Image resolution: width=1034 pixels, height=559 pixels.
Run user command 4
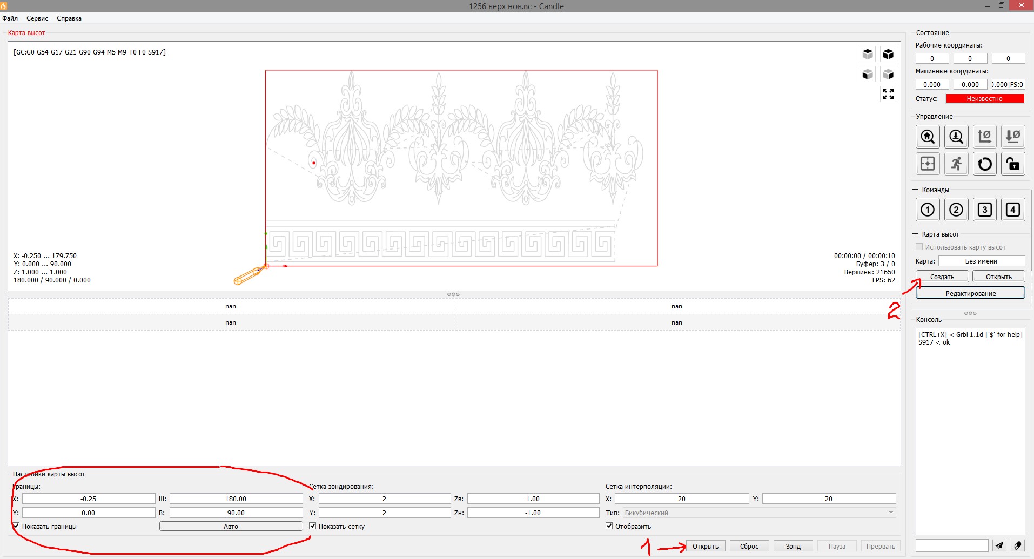click(x=1013, y=210)
